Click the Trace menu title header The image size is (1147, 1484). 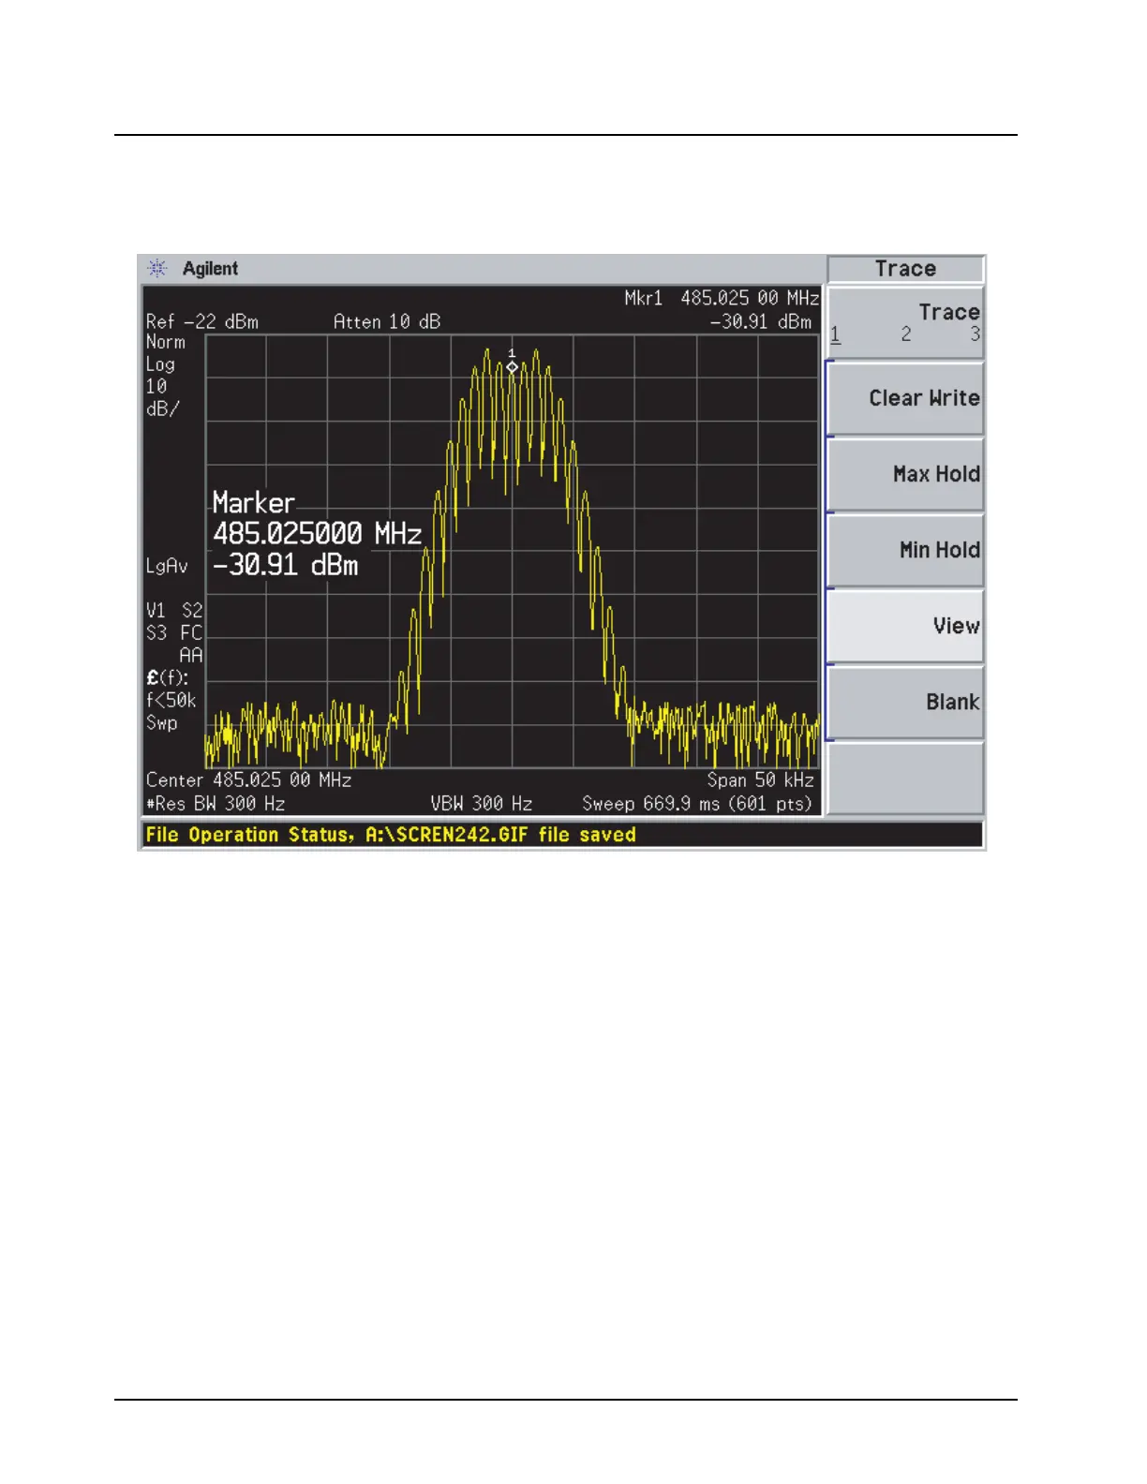coord(905,269)
